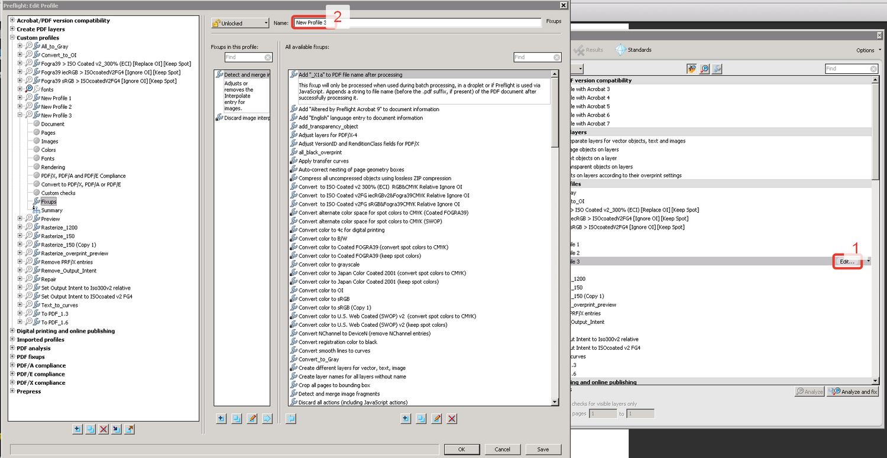
Task: Select 'all_black_overprint' fixup
Action: coord(319,152)
